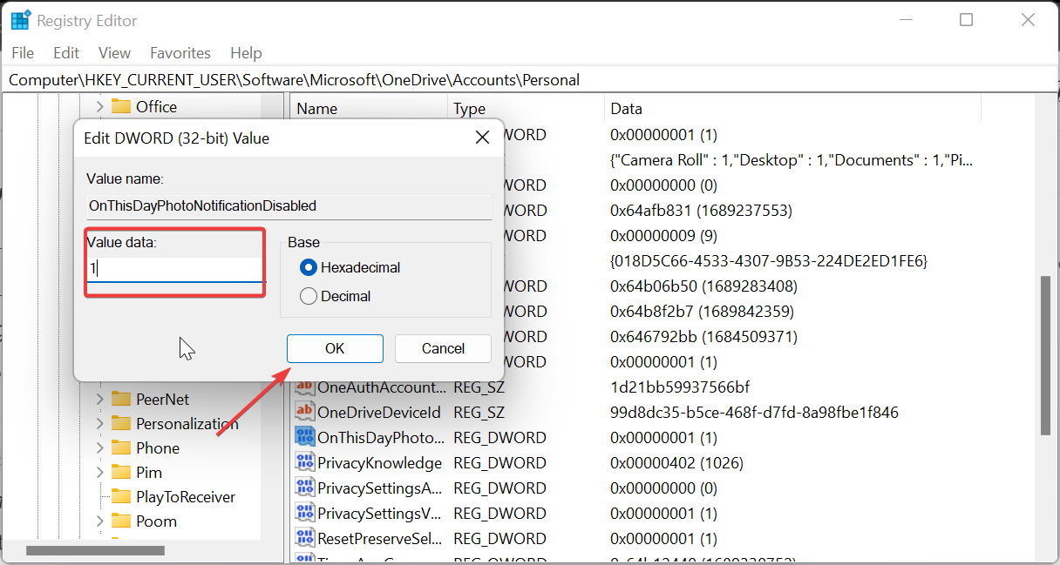The image size is (1060, 565).
Task: Select the OneDriveDeviceId value name
Action: (x=379, y=412)
